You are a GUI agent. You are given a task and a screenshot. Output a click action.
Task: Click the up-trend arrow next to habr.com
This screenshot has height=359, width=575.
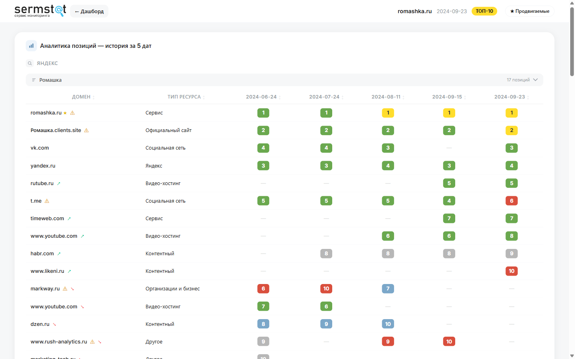click(59, 254)
